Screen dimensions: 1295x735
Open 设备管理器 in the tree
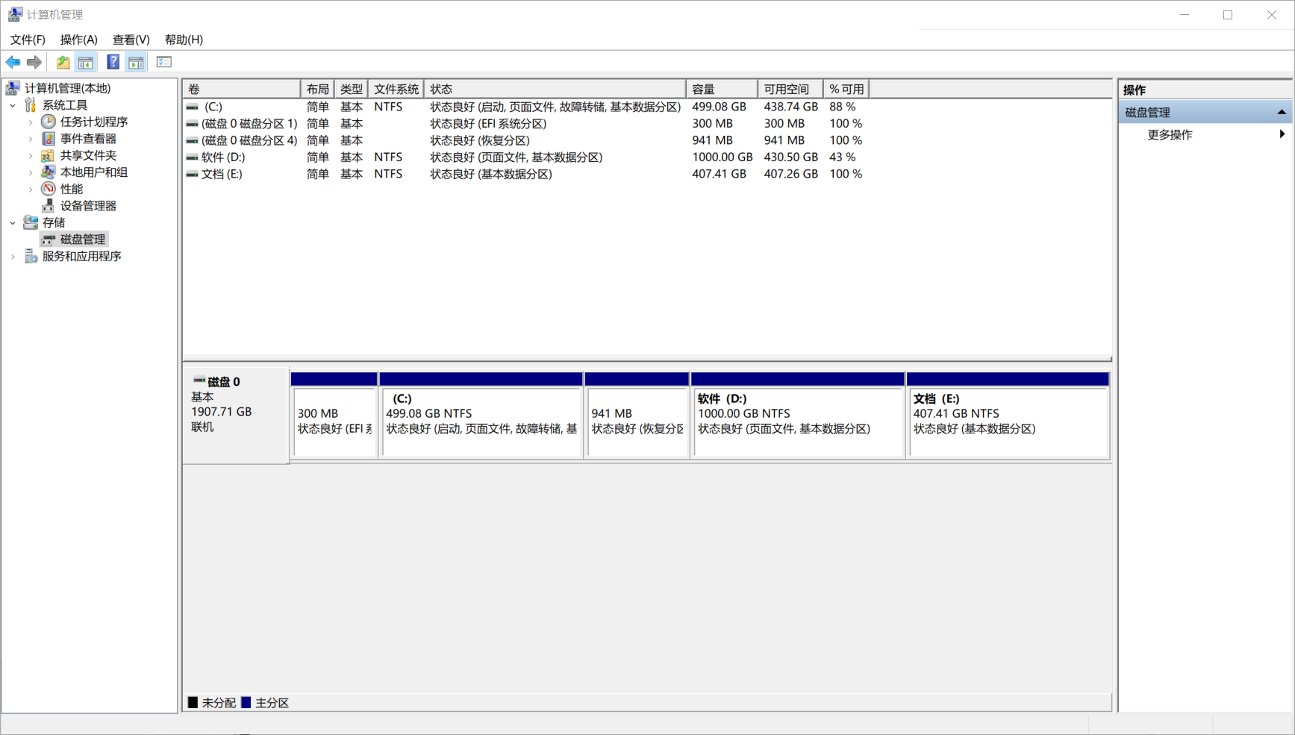point(88,206)
